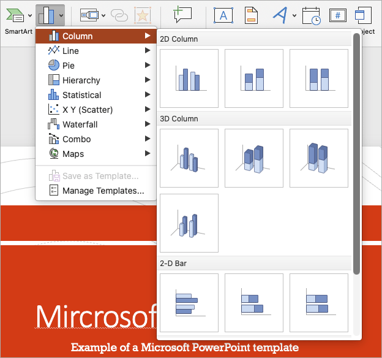The width and height of the screenshot is (382, 358).
Task: Choose the 3D 100% Stacked Column chart
Action: click(x=319, y=158)
